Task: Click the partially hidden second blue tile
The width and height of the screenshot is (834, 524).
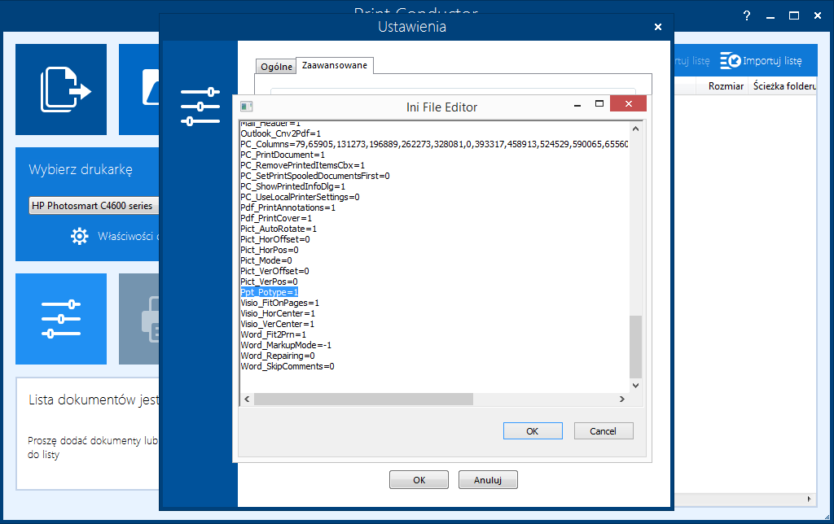Action: pos(138,90)
